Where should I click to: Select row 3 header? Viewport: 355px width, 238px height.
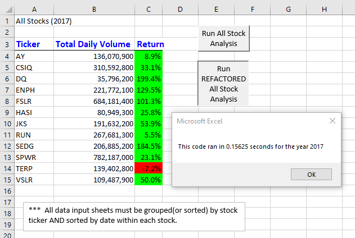pyautogui.click(x=7, y=44)
